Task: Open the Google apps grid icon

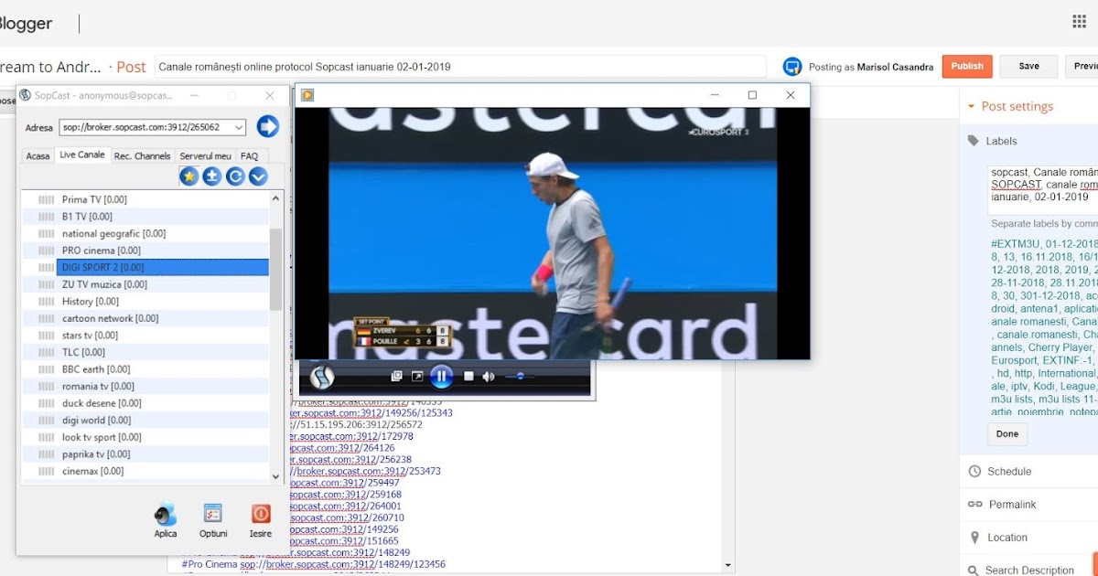Action: (1079, 22)
